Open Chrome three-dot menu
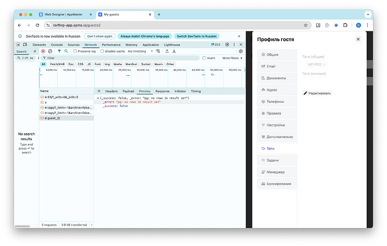Screen dimensions: 387x246 click(367, 25)
